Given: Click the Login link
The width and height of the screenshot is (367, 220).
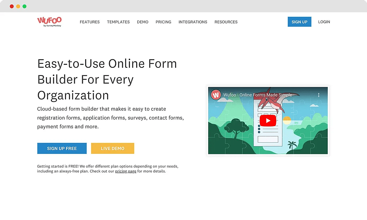Looking at the screenshot, I should pos(324,22).
